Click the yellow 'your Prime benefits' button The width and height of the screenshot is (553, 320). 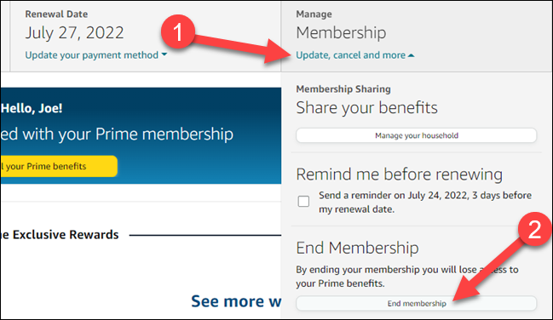pyautogui.click(x=59, y=166)
